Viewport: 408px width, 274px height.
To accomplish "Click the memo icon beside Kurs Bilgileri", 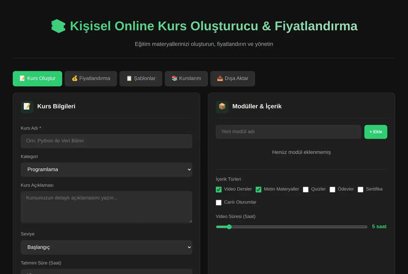I will coord(27,106).
